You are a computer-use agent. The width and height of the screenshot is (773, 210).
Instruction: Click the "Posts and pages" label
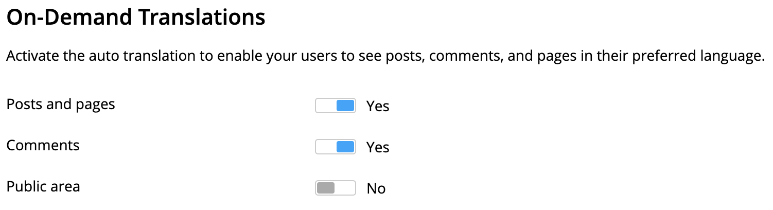[x=61, y=104]
